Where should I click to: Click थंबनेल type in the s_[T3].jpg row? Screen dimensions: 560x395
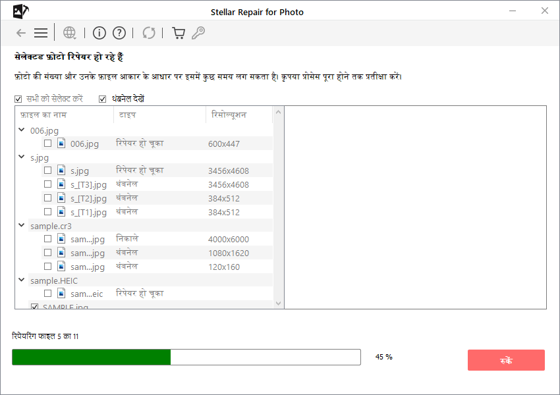(x=126, y=184)
